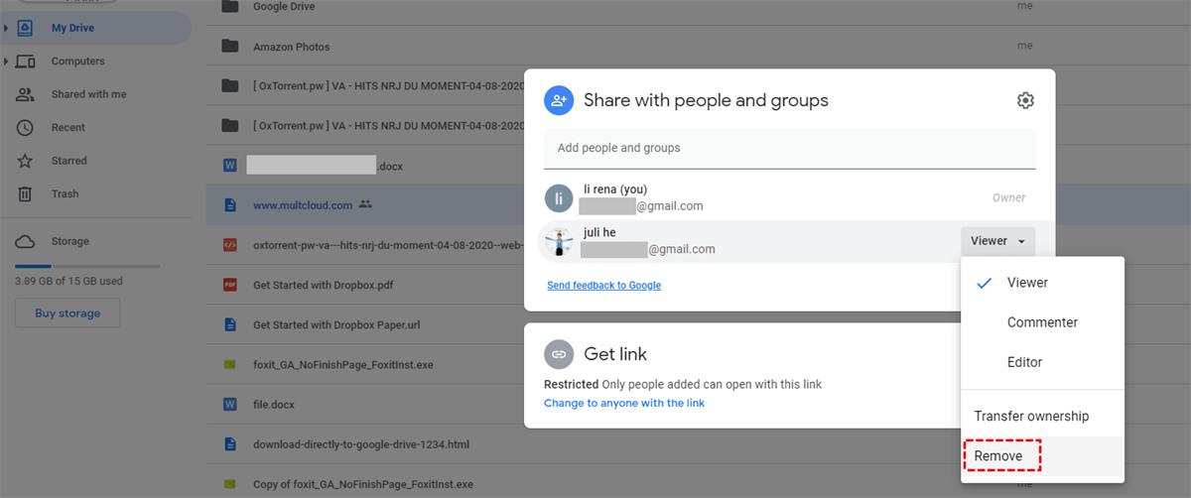Click the Add people and groups field

[789, 148]
